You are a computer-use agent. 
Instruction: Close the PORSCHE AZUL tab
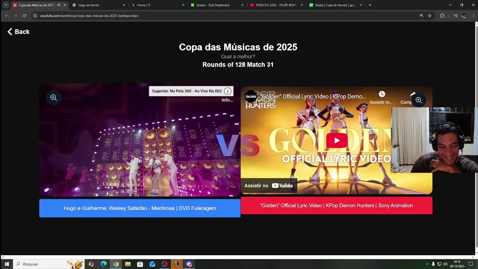click(301, 5)
